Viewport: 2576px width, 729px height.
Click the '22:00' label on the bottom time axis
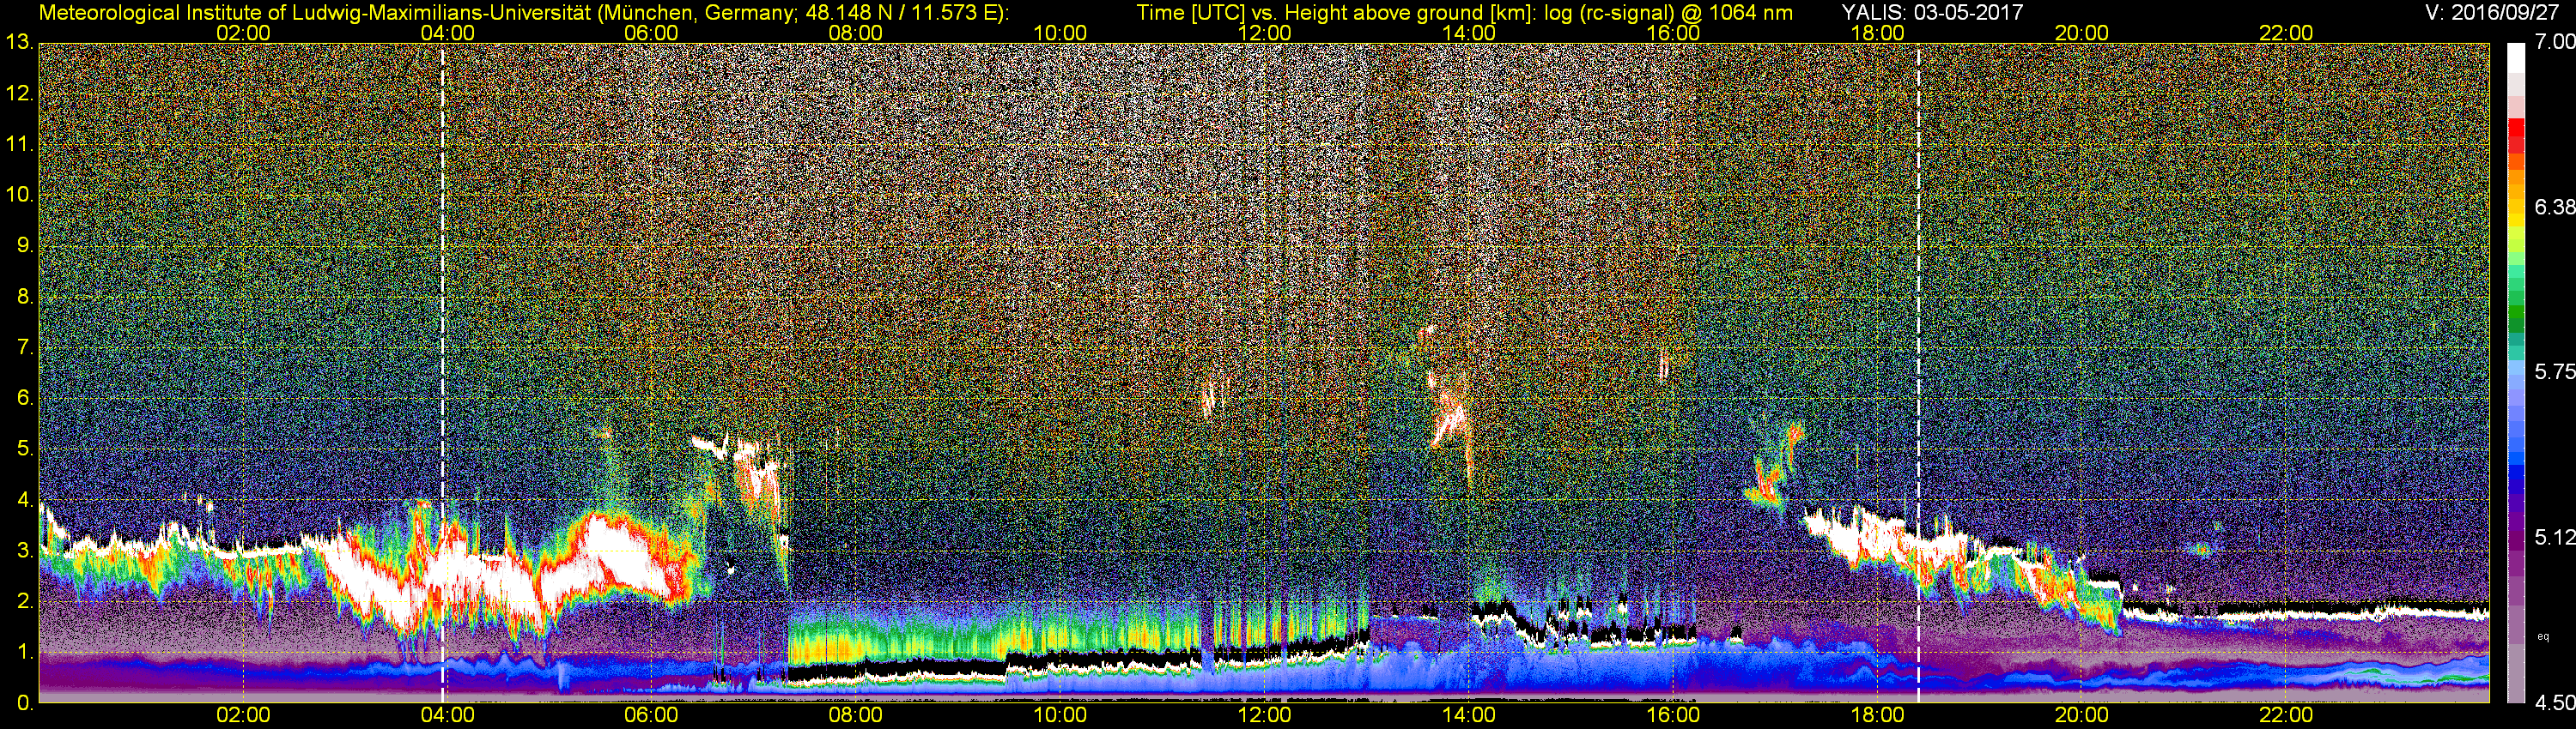2286,716
